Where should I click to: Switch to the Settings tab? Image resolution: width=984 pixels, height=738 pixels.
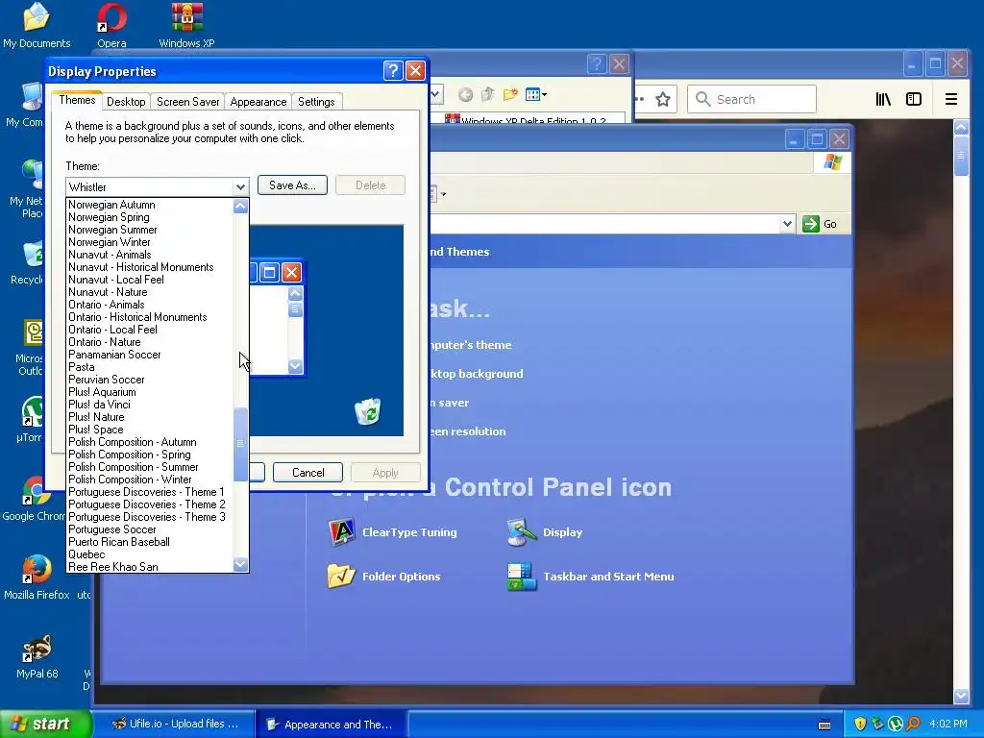pyautogui.click(x=316, y=102)
